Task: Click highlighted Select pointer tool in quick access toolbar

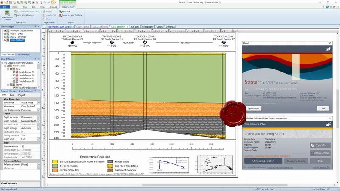Action: tap(52, 3)
